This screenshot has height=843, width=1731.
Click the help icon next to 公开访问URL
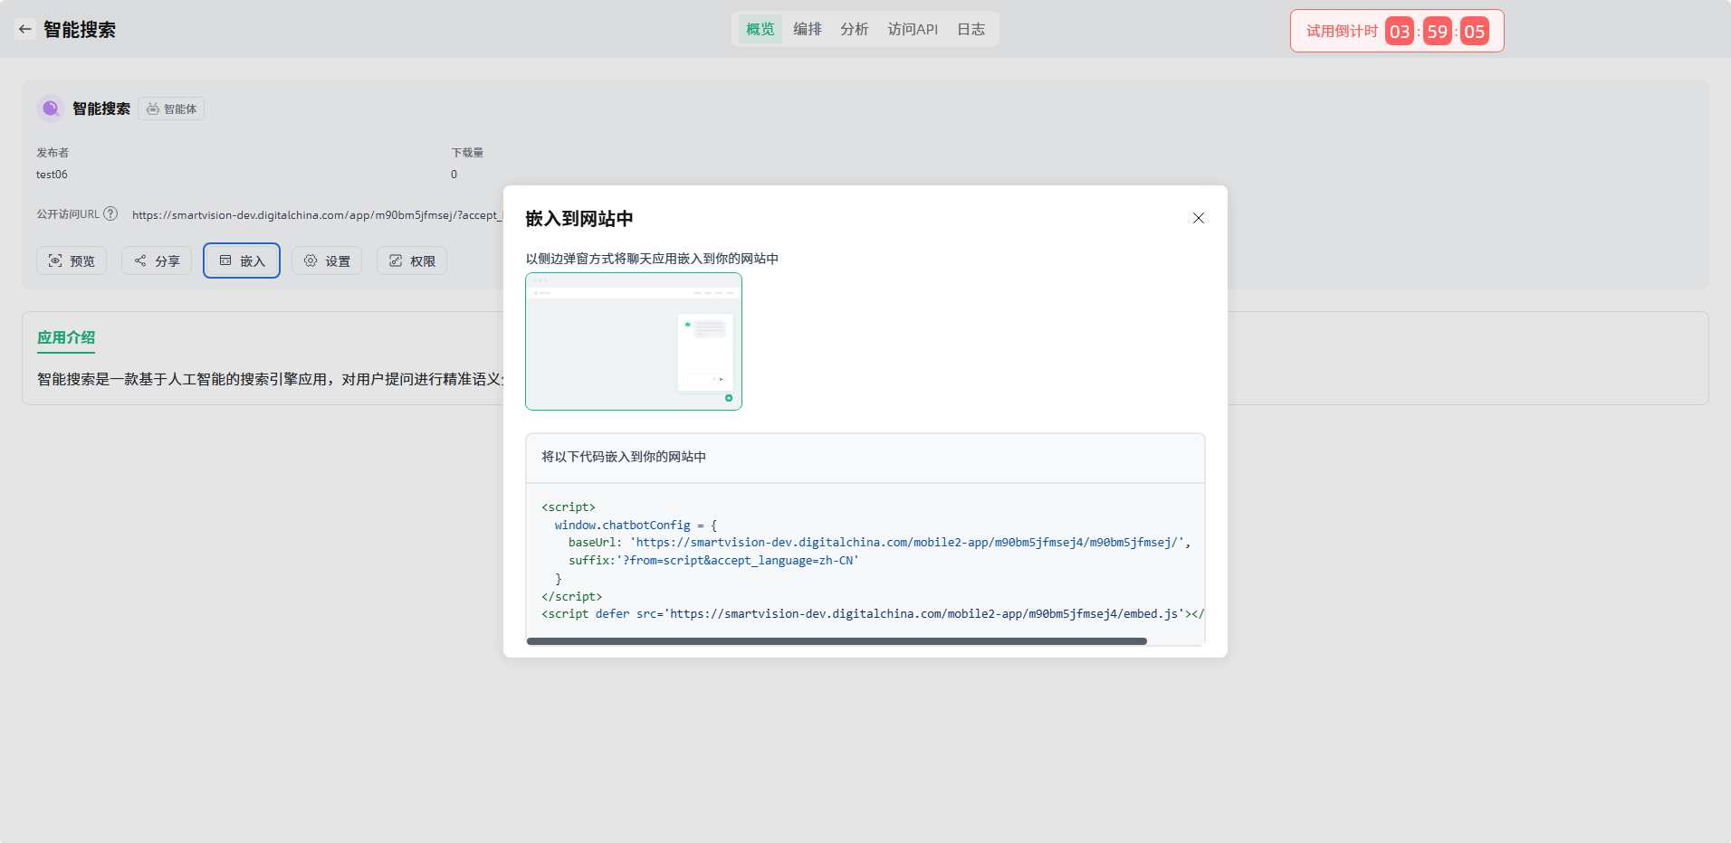coord(110,214)
